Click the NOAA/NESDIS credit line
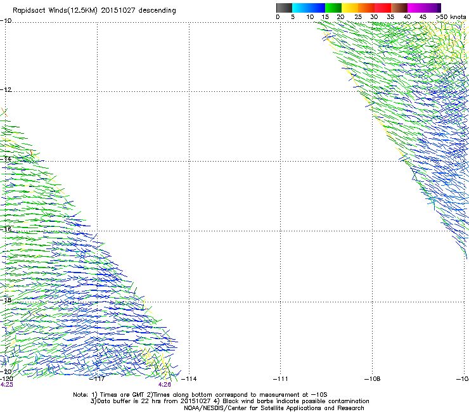The image size is (469, 412). pos(274,408)
